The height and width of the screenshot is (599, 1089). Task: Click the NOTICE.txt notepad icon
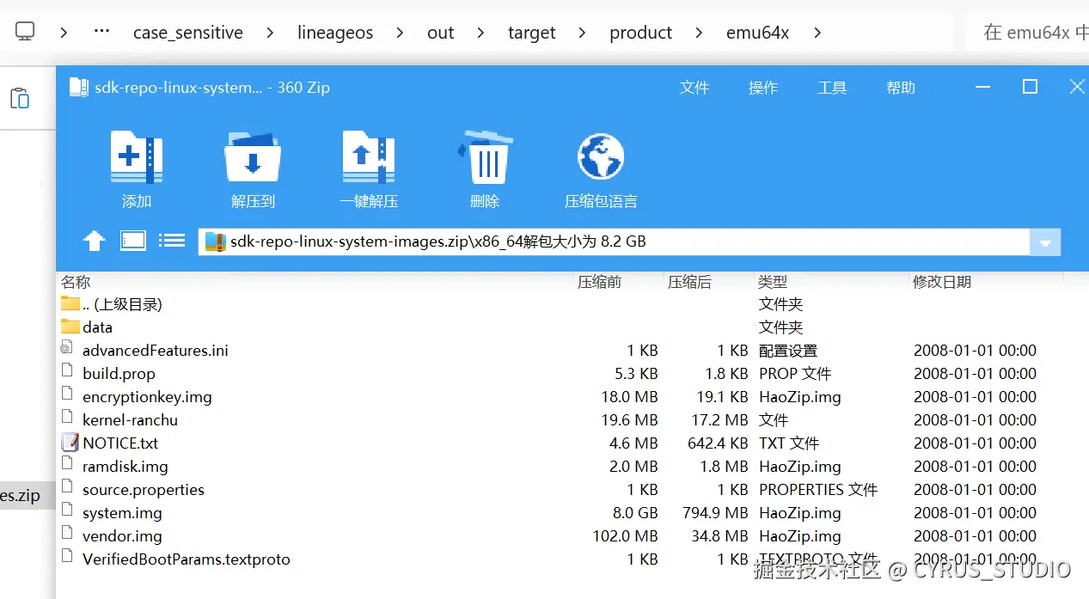pos(70,443)
